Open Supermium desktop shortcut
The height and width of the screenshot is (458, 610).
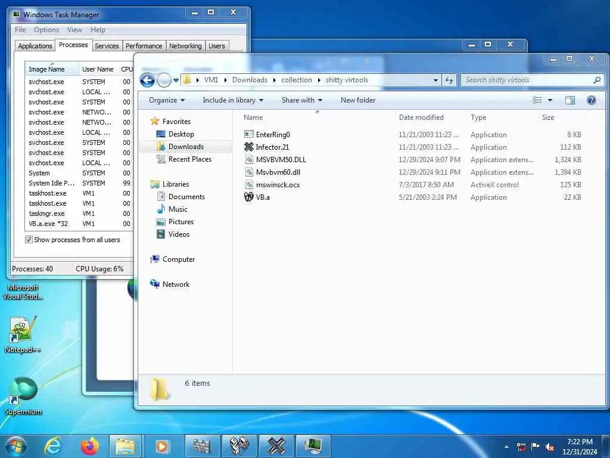tap(23, 396)
